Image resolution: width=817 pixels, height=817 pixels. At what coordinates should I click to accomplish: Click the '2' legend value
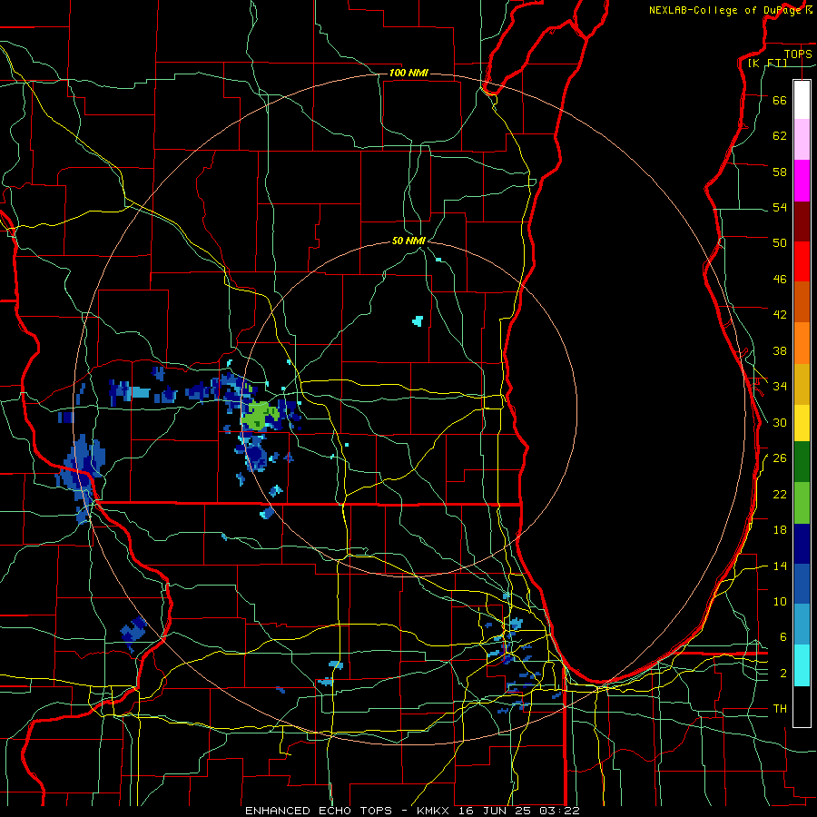783,673
